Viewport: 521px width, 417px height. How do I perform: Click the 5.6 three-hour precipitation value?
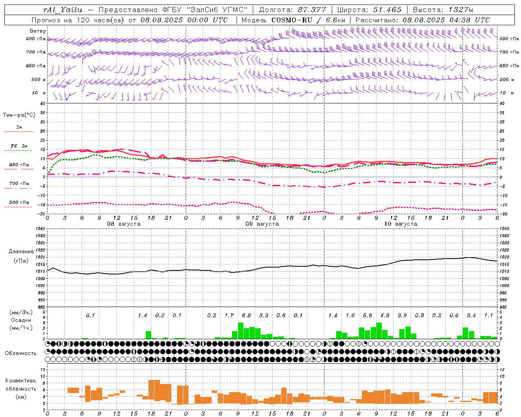pos(368,315)
